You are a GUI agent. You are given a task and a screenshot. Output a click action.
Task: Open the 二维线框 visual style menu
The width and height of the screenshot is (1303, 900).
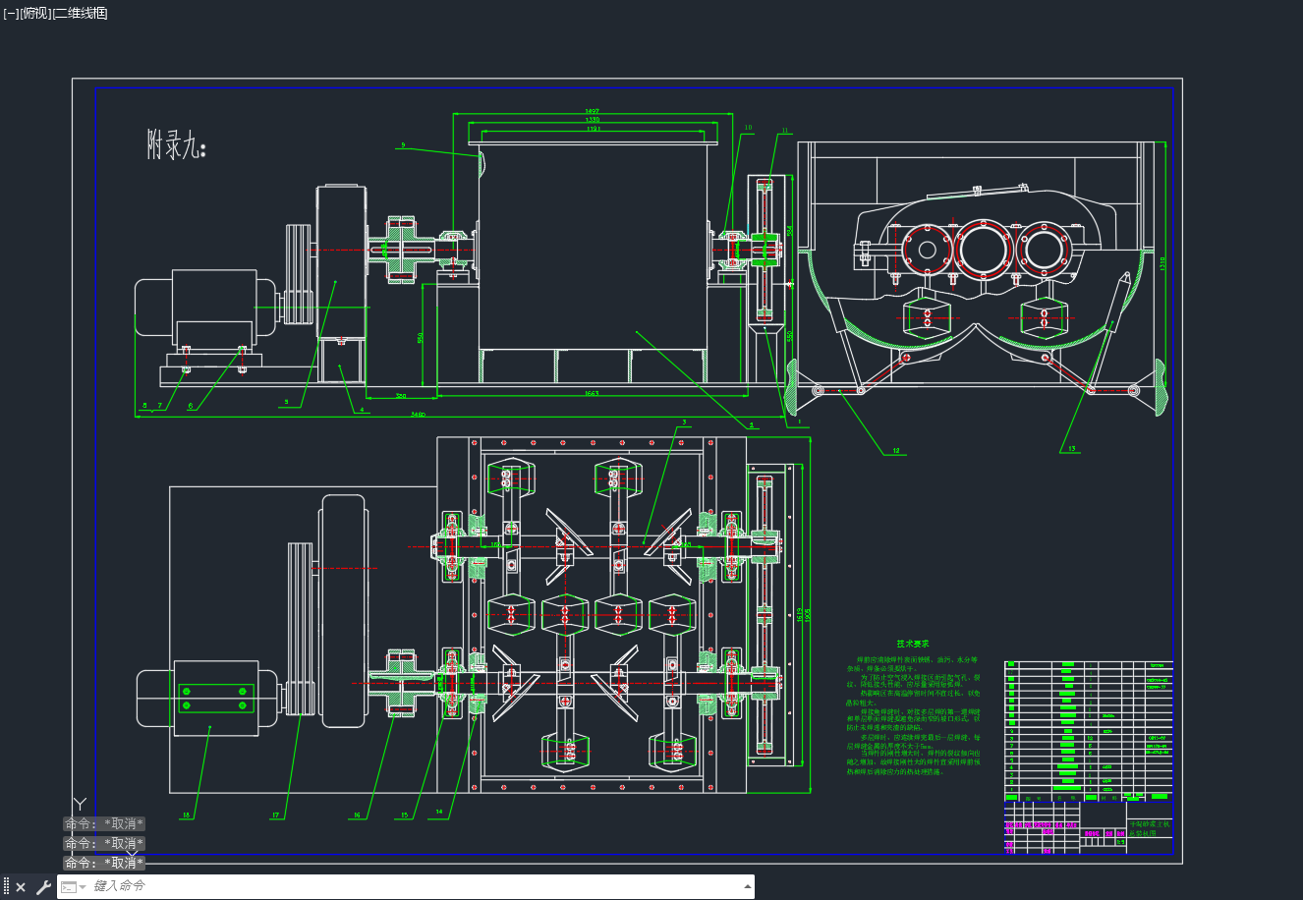[81, 13]
